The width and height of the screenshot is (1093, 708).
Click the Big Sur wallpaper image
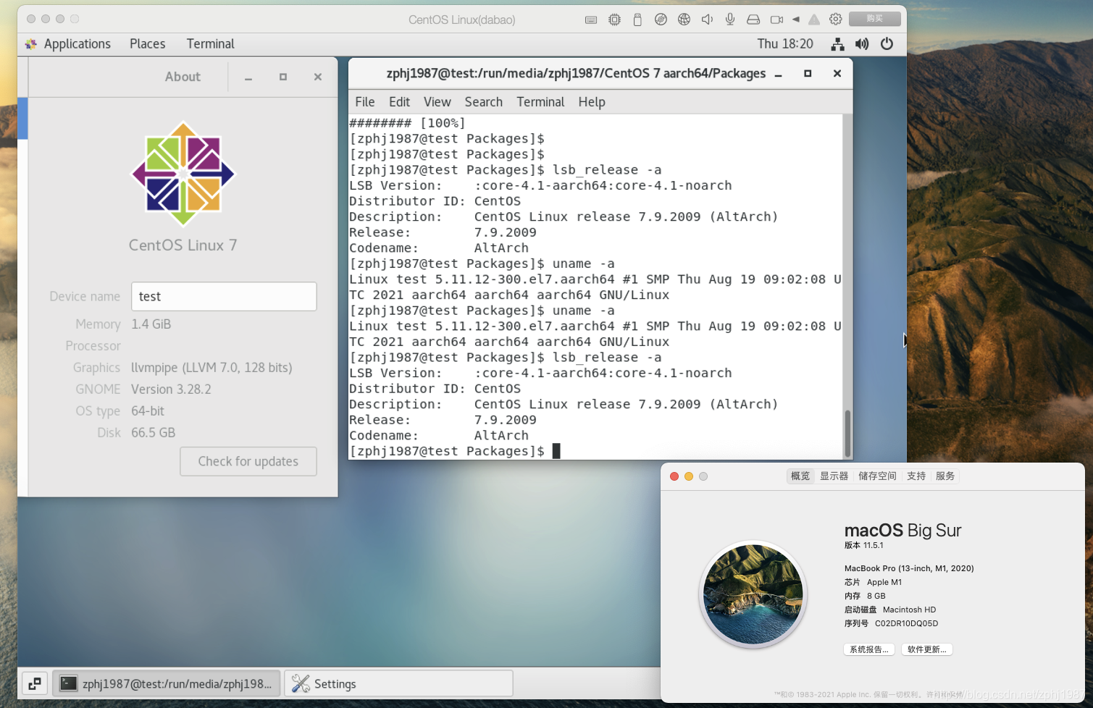(x=753, y=594)
